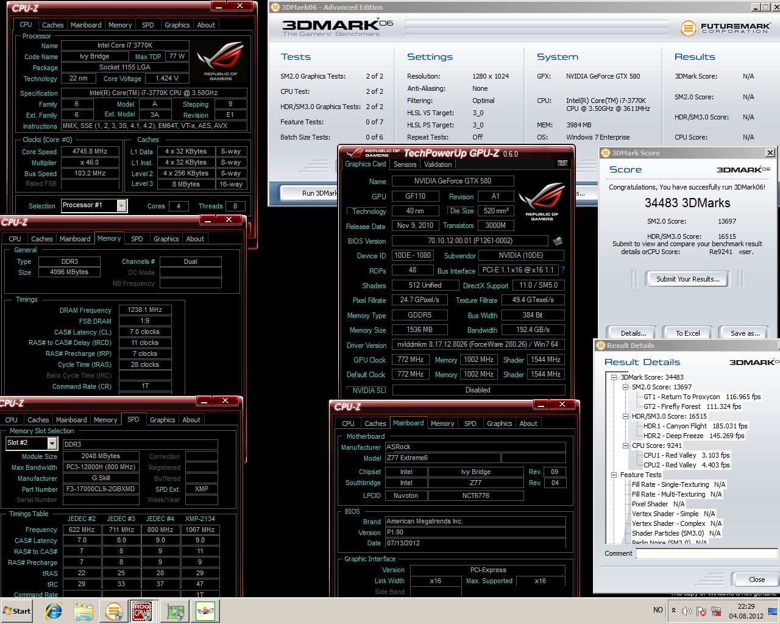This screenshot has width=780, height=624.
Task: Click GPU-Z screenshot camera icon
Action: pyautogui.click(x=562, y=163)
